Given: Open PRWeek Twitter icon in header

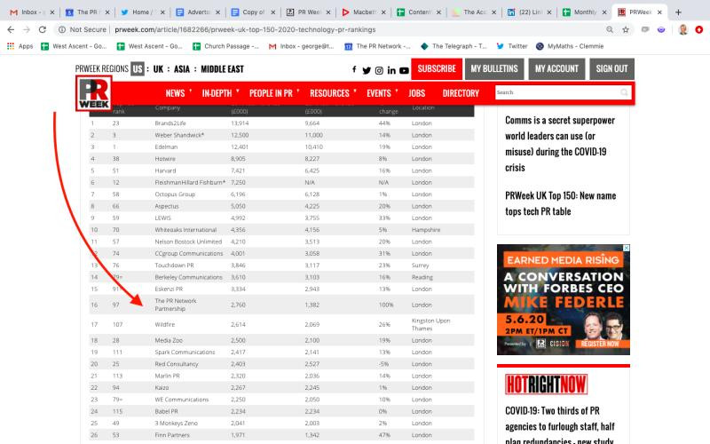Looking at the screenshot, I should tap(367, 70).
